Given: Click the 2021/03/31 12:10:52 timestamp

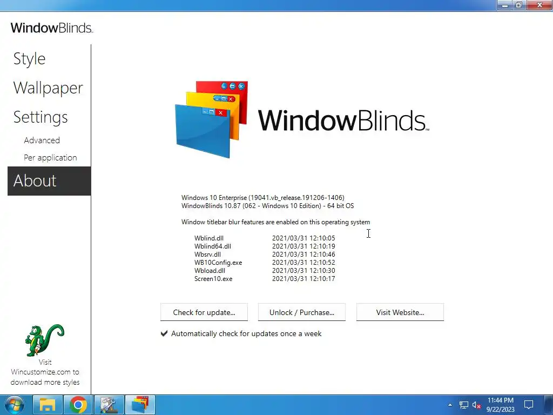Looking at the screenshot, I should click(304, 263).
